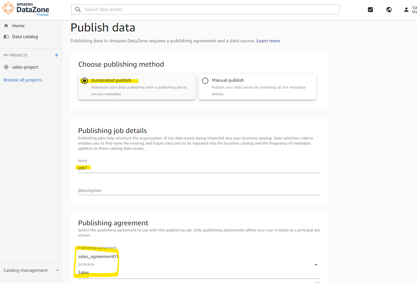Screen dimensions: 417x283
Task: Click the Amazon DataZone logo
Action: (26, 9)
